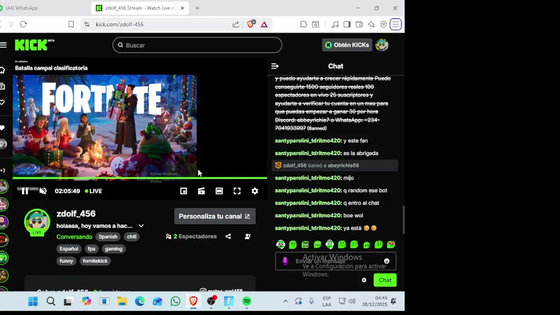Click the zdolf_456 channel avatar
This screenshot has height=315, width=560.
[37, 222]
